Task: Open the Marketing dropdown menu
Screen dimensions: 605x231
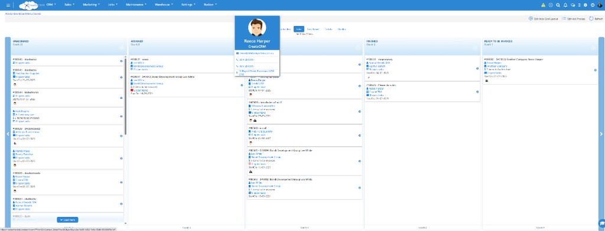Action: tap(92, 5)
